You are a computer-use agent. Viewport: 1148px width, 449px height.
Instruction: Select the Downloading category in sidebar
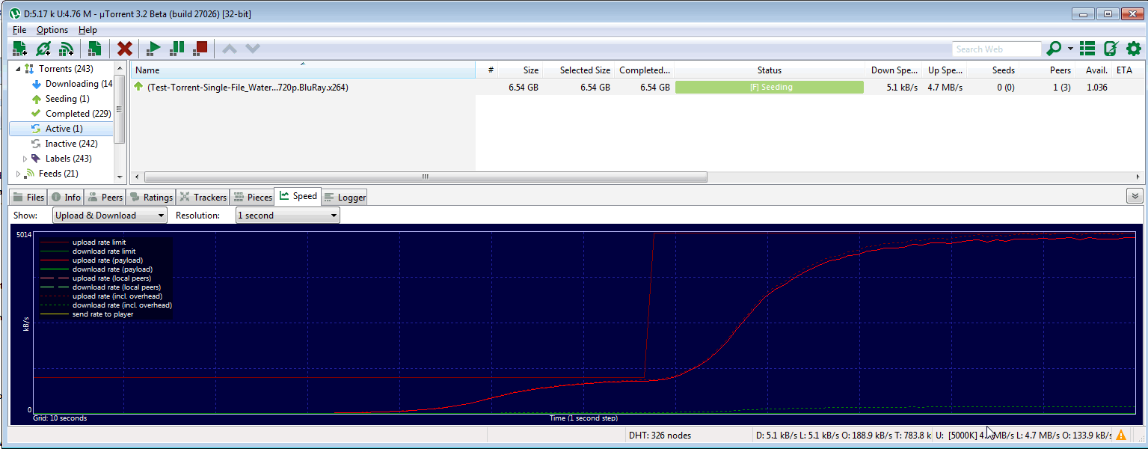[72, 84]
